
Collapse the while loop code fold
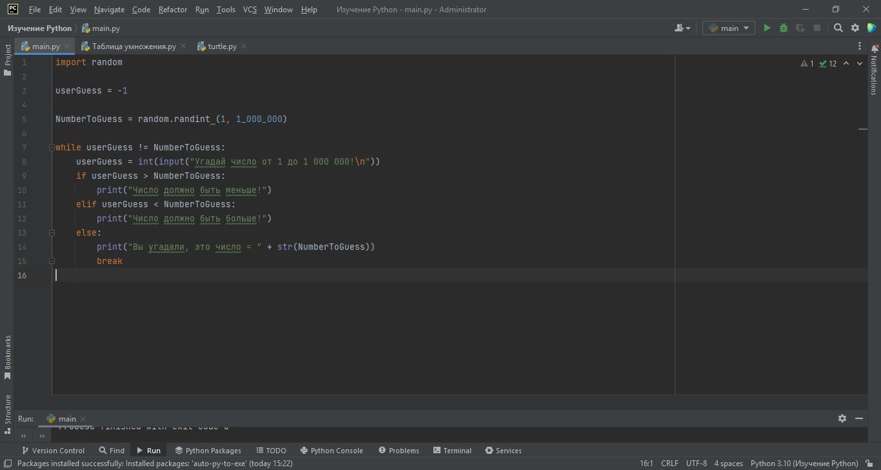coord(52,148)
